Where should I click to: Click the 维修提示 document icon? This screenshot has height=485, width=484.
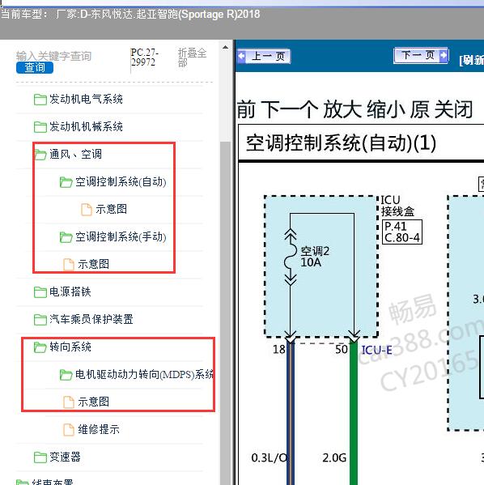(x=68, y=430)
